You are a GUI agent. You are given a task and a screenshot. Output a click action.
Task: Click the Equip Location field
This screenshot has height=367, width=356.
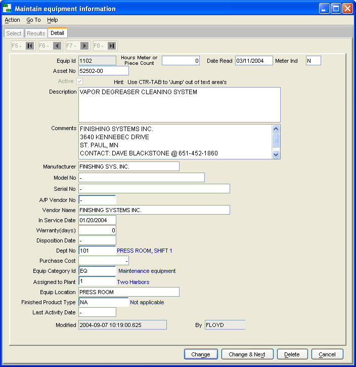click(x=129, y=292)
